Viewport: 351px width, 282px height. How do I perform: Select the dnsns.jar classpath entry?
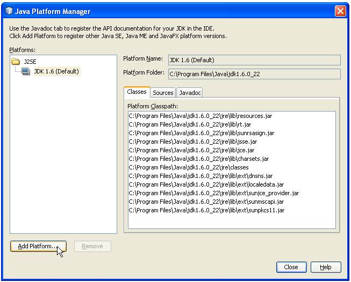point(200,176)
